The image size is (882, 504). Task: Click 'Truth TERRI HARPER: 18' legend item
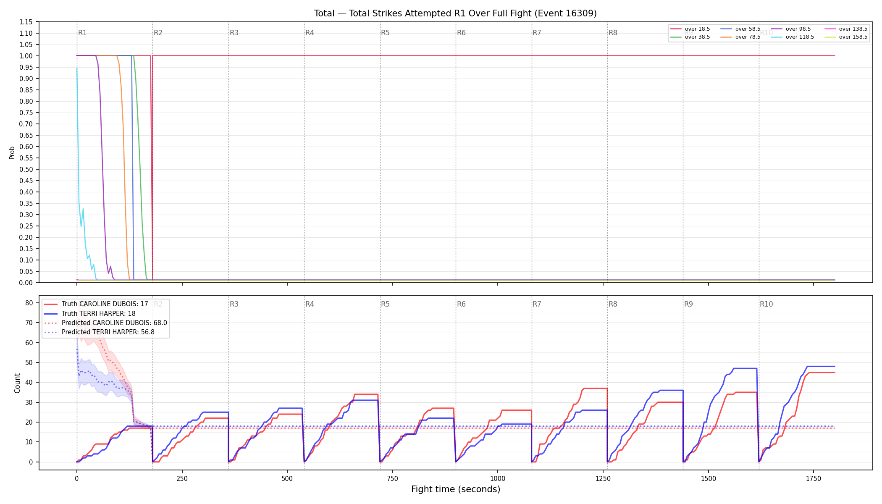(90, 313)
